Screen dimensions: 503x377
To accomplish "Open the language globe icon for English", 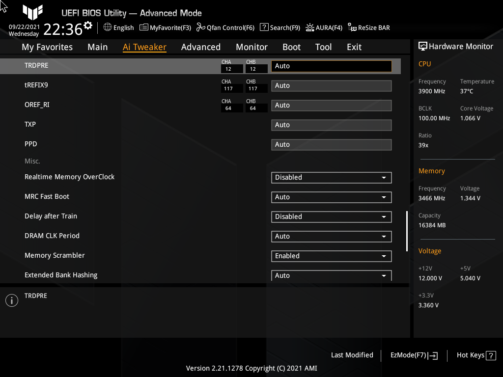I will tap(108, 27).
